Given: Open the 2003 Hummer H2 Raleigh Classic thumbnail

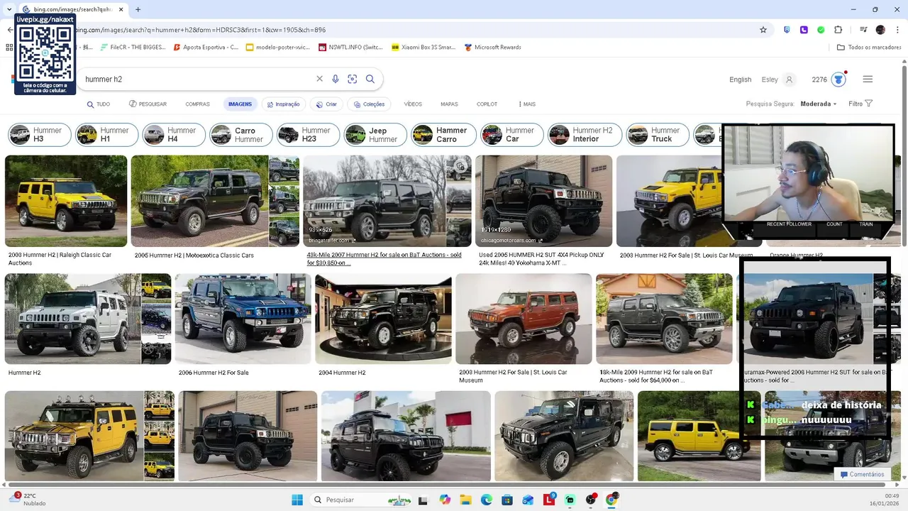Looking at the screenshot, I should [x=66, y=201].
